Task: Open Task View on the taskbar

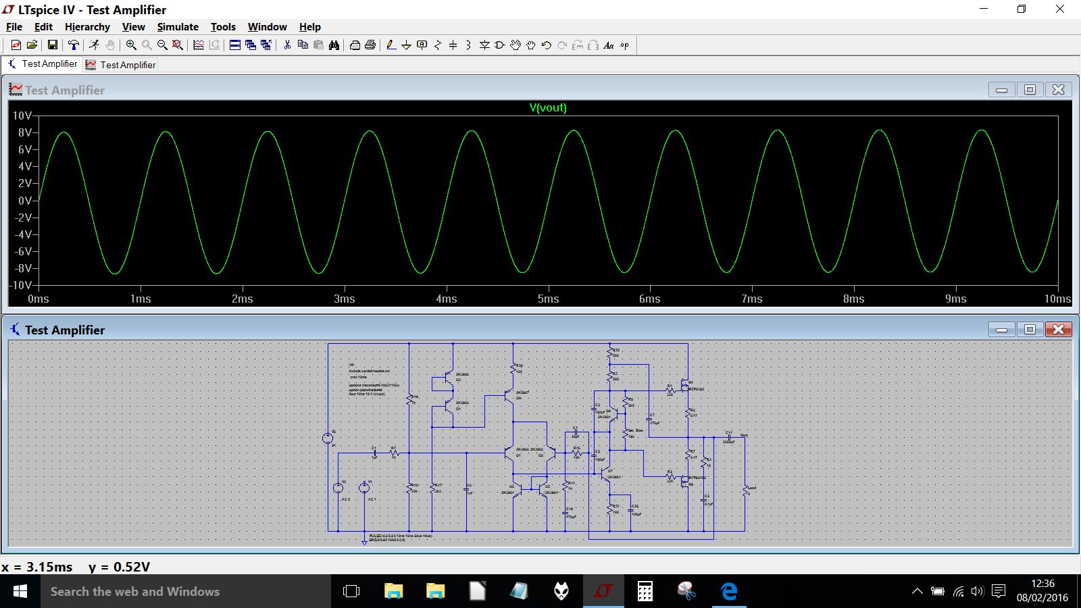Action: coord(351,592)
